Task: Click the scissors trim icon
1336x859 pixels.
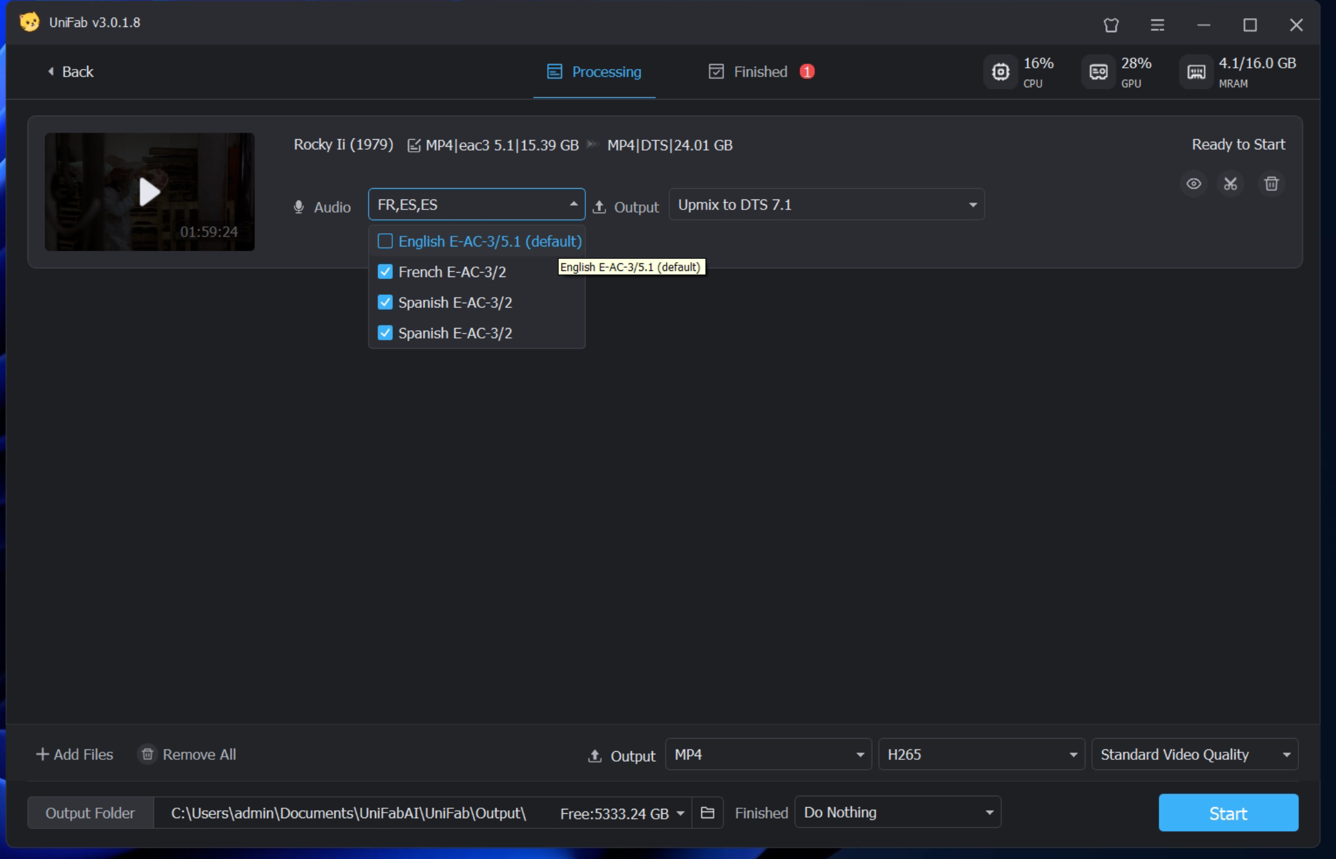Action: pos(1231,184)
